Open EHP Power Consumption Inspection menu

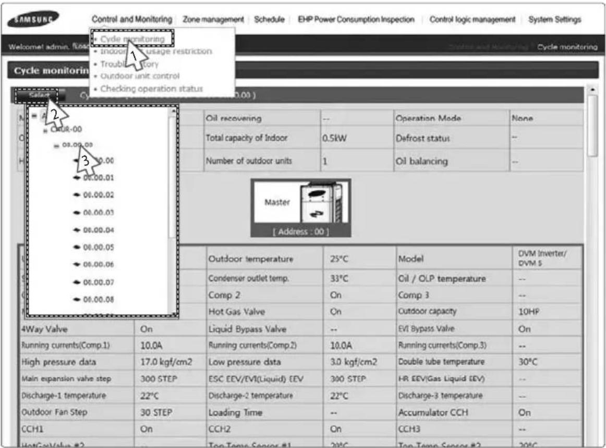[x=356, y=19]
